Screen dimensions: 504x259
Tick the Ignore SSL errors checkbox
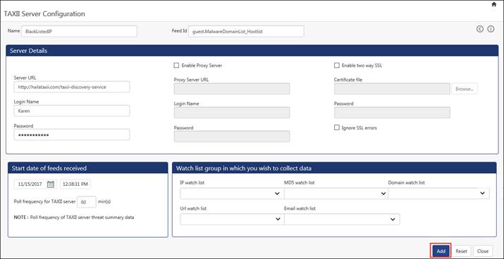[x=336, y=127]
